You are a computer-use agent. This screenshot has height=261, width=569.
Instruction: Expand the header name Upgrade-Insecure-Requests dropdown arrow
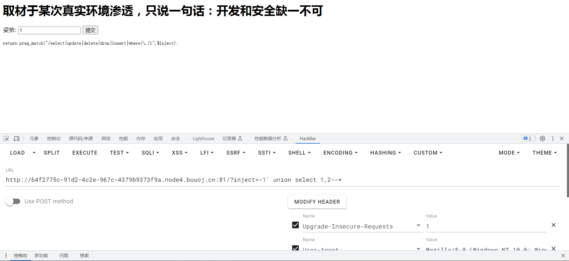(418, 225)
